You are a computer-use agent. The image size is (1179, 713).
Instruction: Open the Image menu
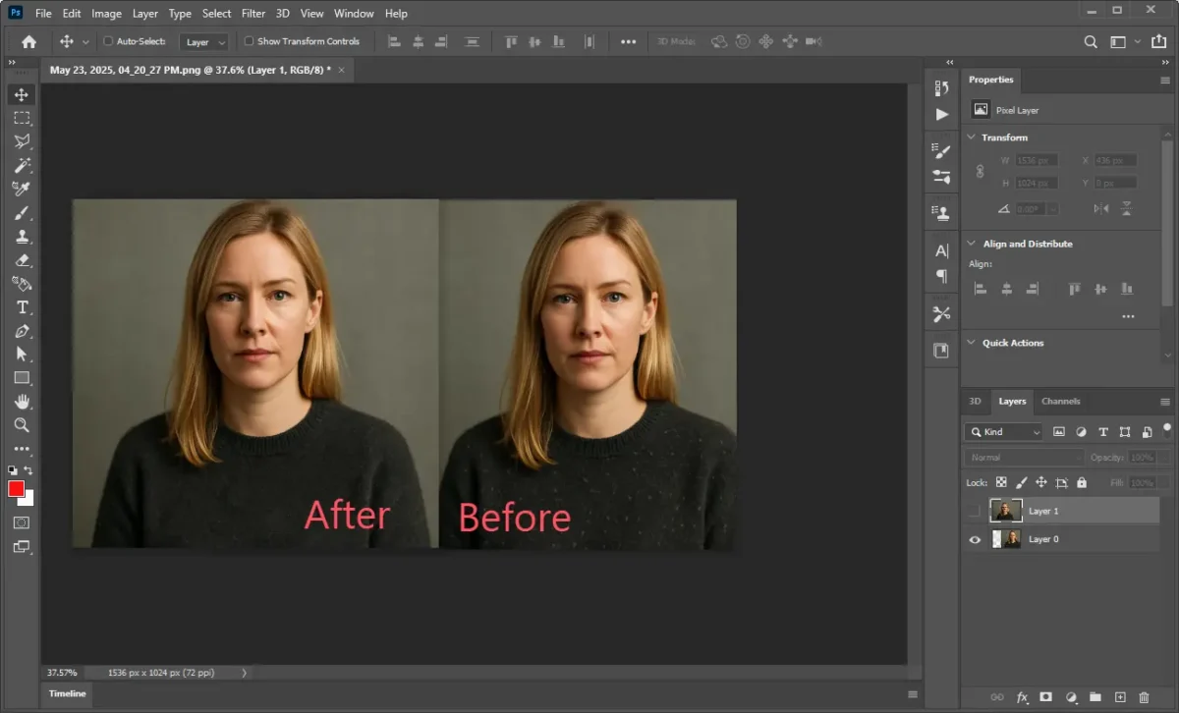[106, 14]
